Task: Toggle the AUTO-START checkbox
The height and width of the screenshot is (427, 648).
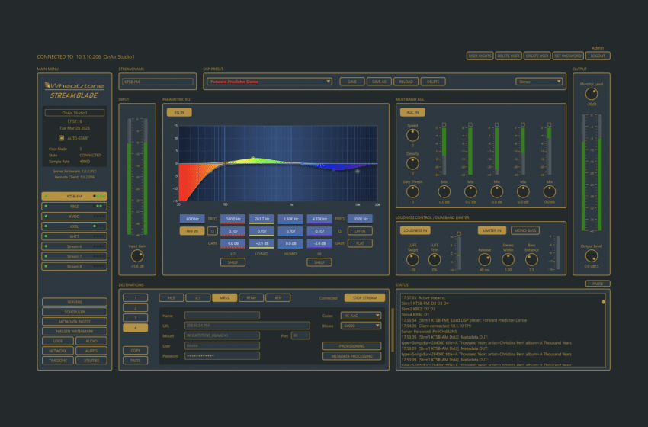Action: pos(63,138)
